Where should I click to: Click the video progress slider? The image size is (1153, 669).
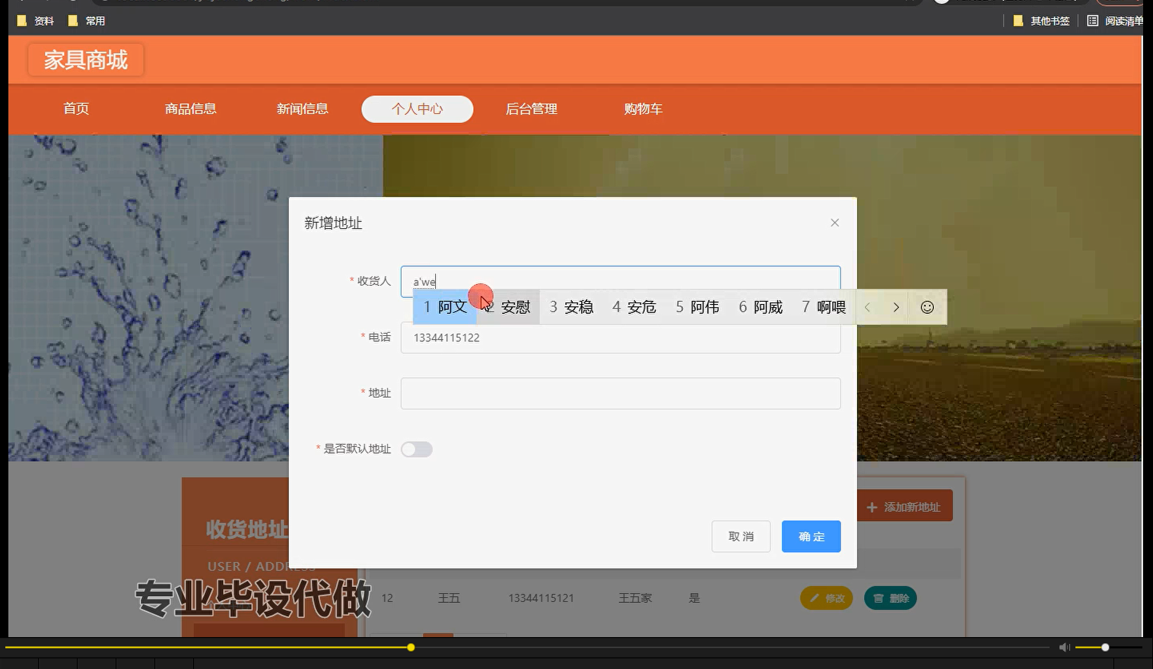410,647
